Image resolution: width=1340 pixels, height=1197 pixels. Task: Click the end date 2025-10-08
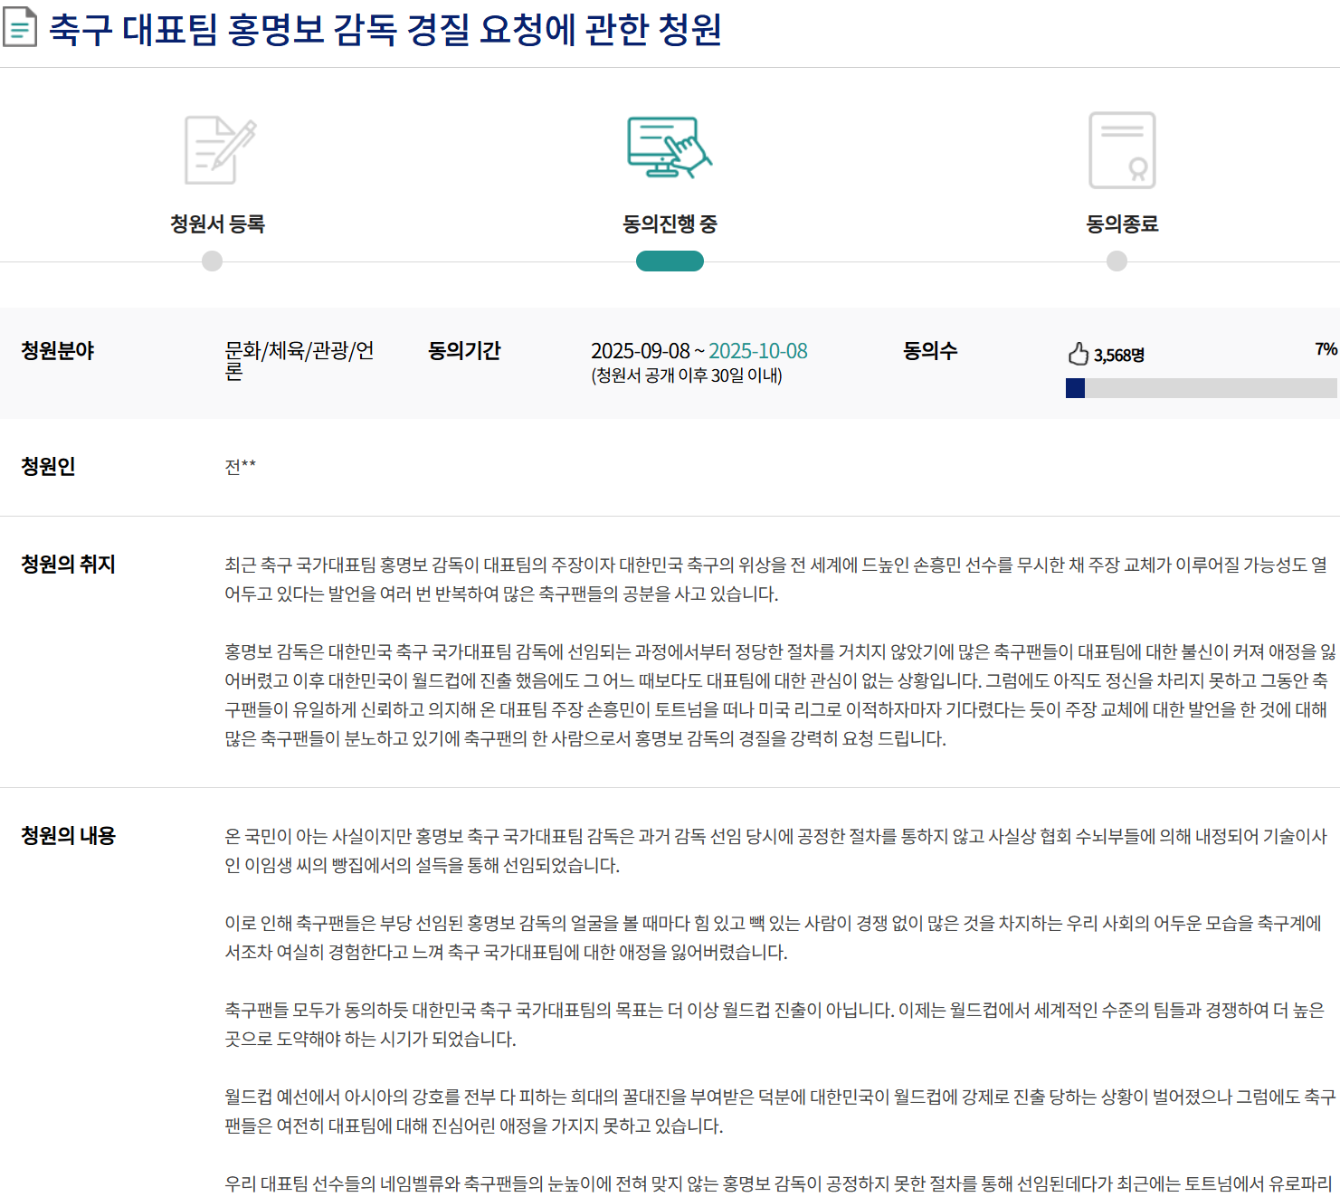[758, 351]
